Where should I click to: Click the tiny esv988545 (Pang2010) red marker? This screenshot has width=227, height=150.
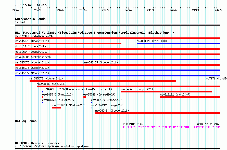(x=43, y=97)
